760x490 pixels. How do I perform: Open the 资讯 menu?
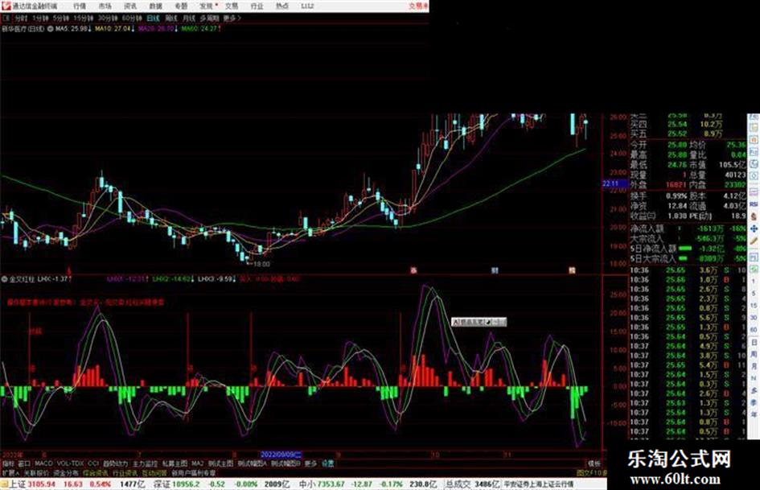pyautogui.click(x=130, y=6)
